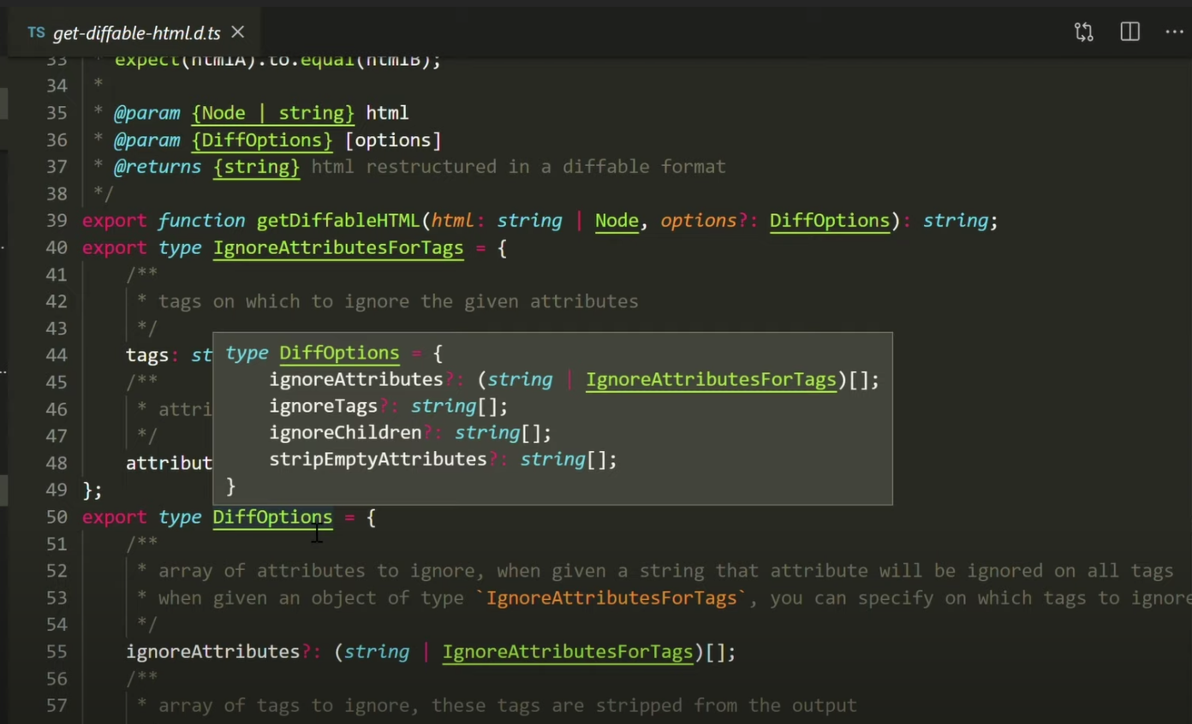1192x724 pixels.
Task: Click DiffOptions heading in the hover popup
Action: click(339, 353)
